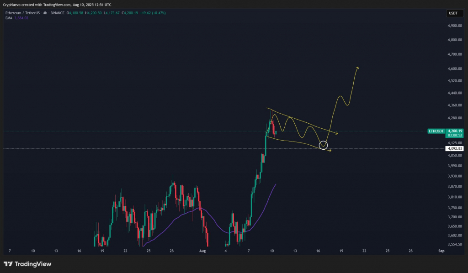
Task: Click the Aug label on the time axis
Action: (x=202, y=251)
